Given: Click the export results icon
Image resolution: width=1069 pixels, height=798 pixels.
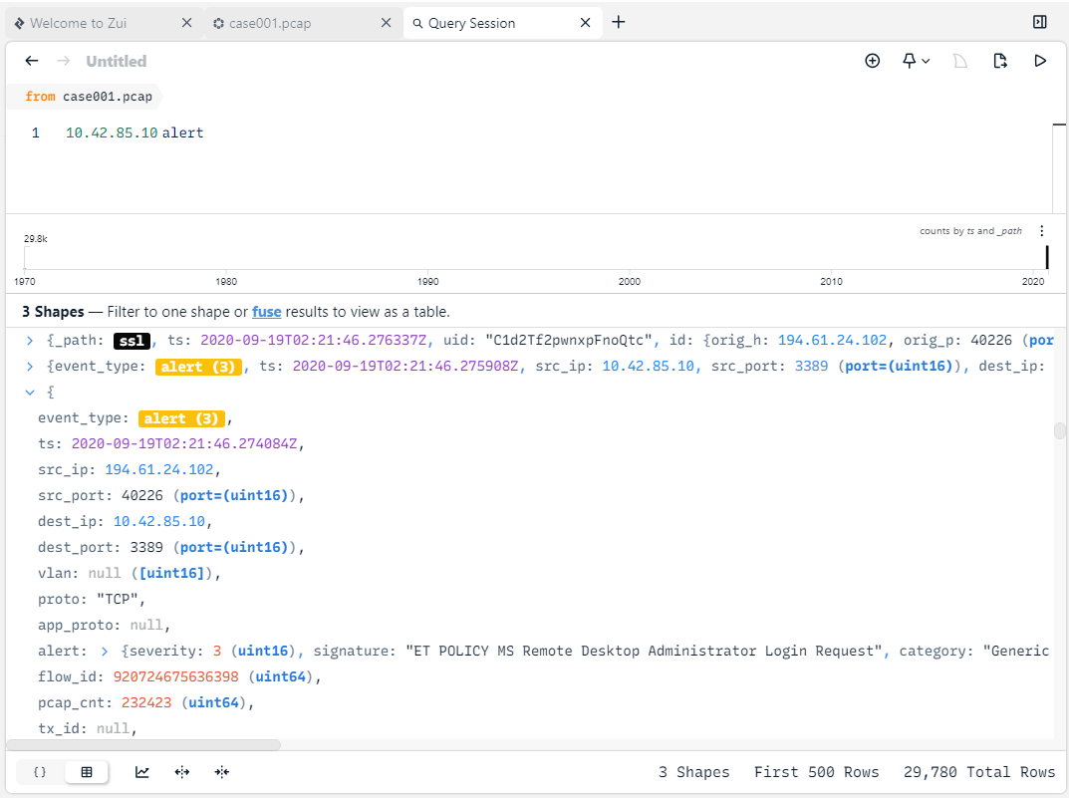Looking at the screenshot, I should coord(1000,61).
